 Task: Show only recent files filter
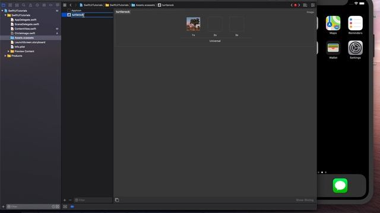point(53,206)
